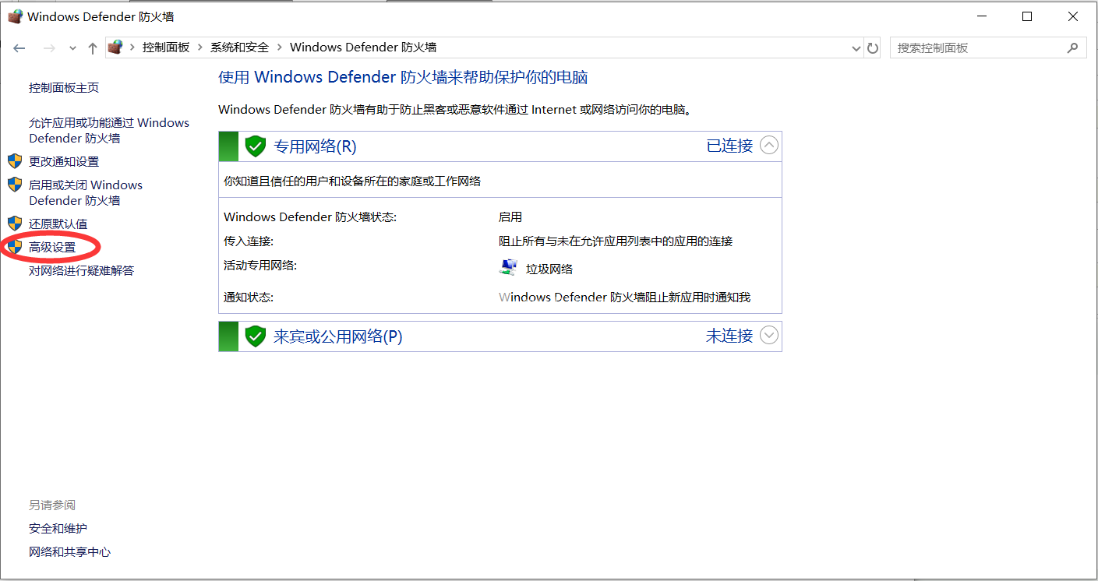Open the 网络和共享中心 link
This screenshot has height=581, width=1098.
pyautogui.click(x=70, y=552)
